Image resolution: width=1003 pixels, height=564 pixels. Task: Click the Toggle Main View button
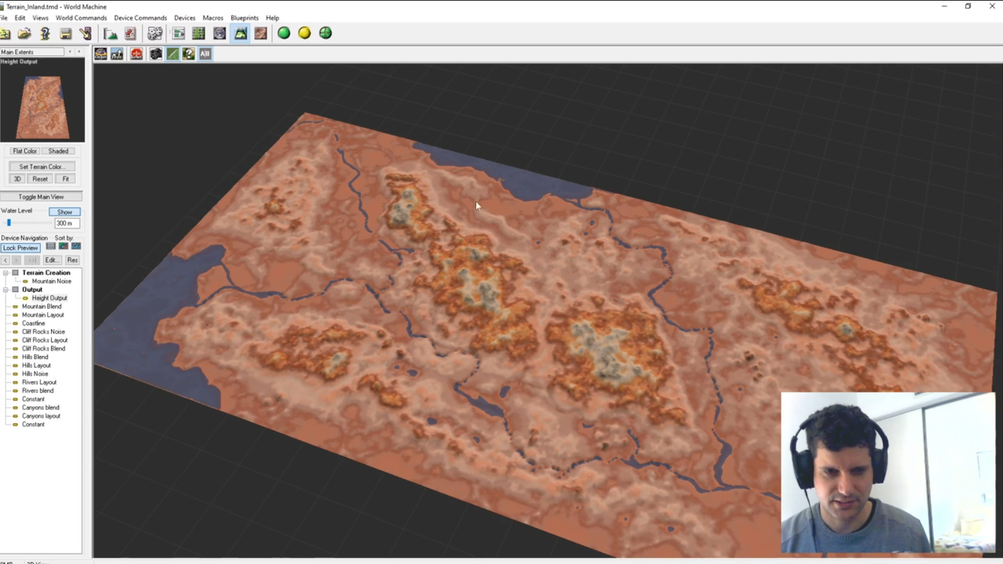pyautogui.click(x=41, y=197)
